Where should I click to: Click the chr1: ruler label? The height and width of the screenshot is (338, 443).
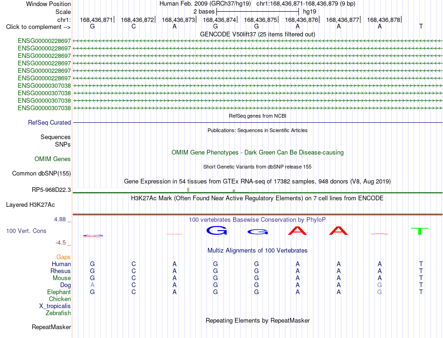(x=64, y=20)
